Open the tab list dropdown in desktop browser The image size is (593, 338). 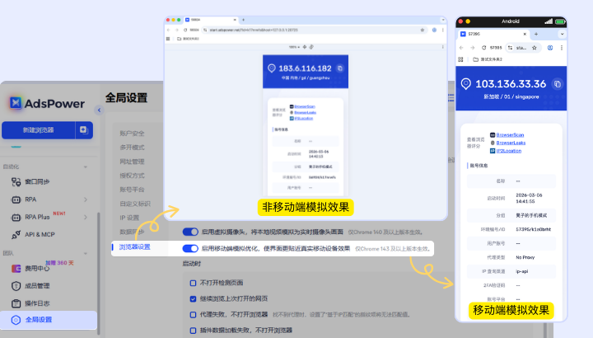[x=443, y=20]
